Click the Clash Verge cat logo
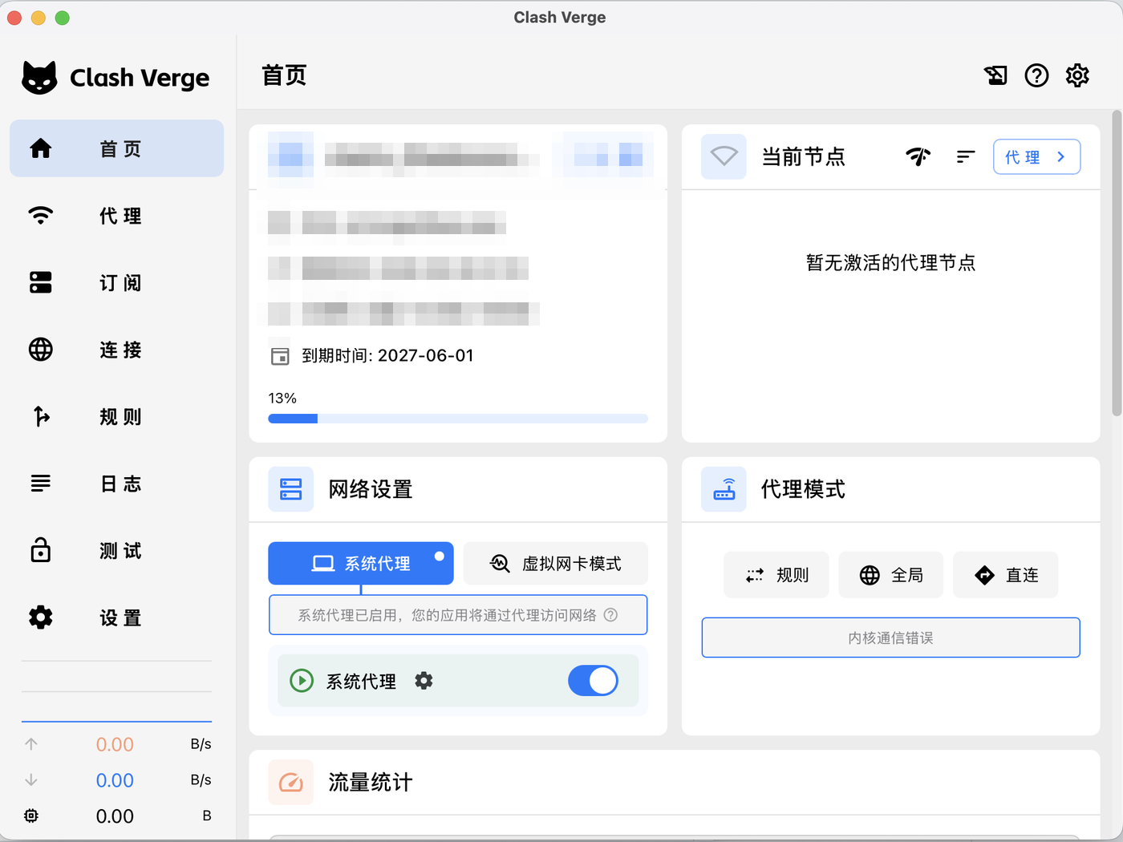1123x842 pixels. (39, 78)
